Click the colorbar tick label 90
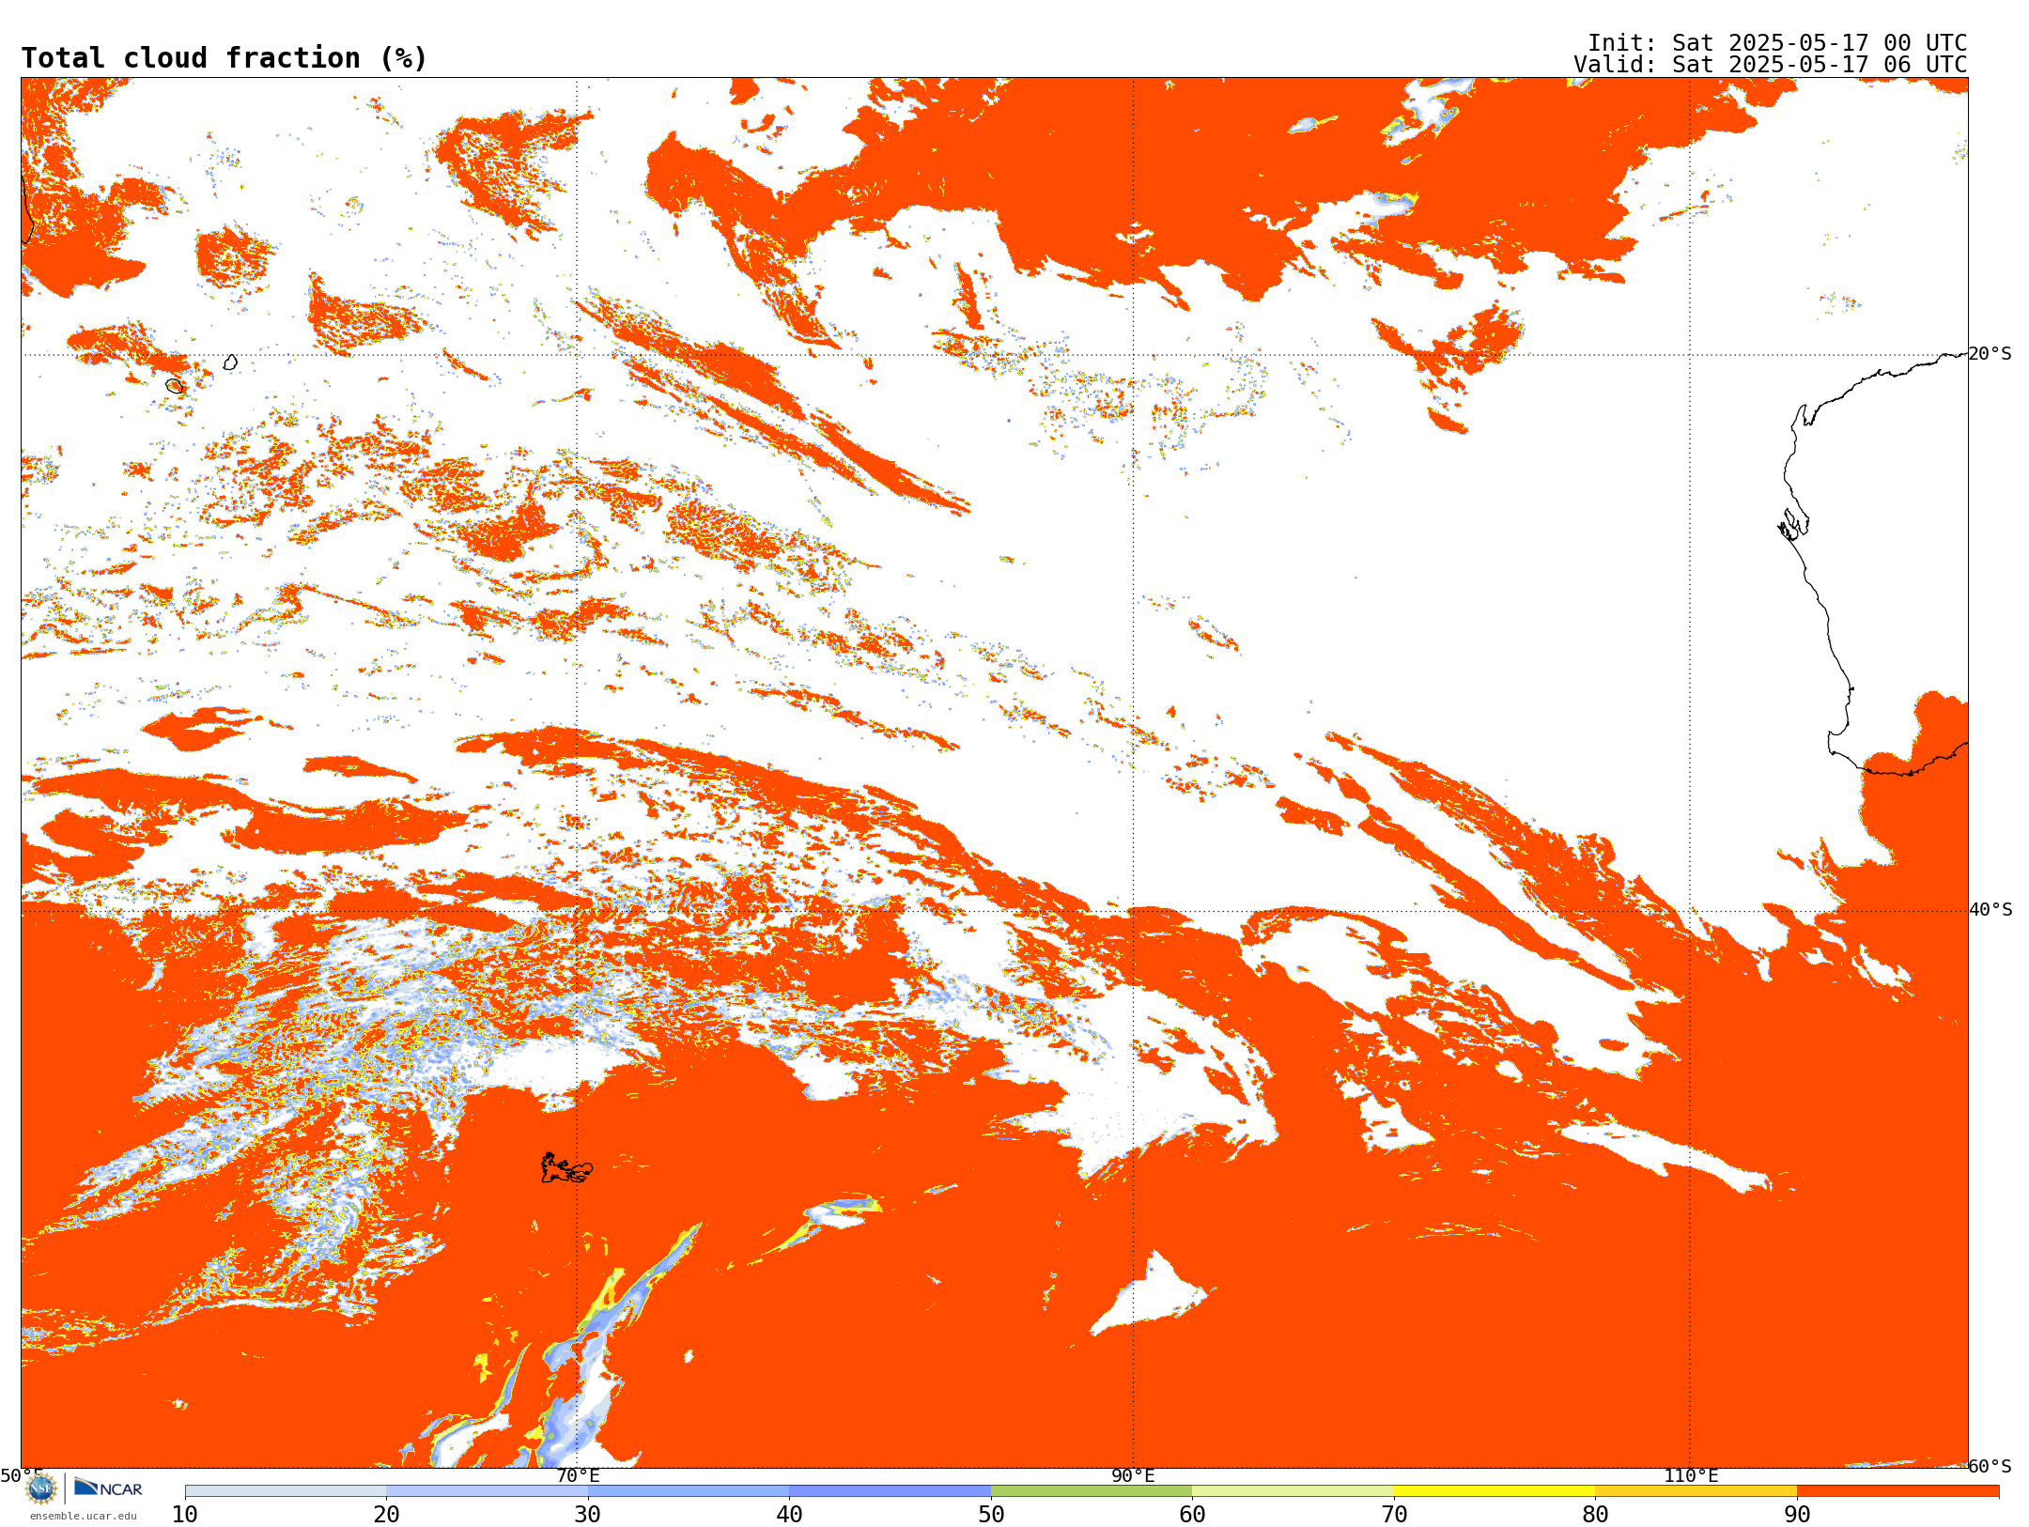Screen dimensions: 2029x1527 pyautogui.click(x=1797, y=1515)
